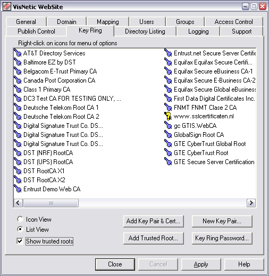Screen dimensions: 269x276
Task: Open the Domain tab
Action: (x=66, y=22)
